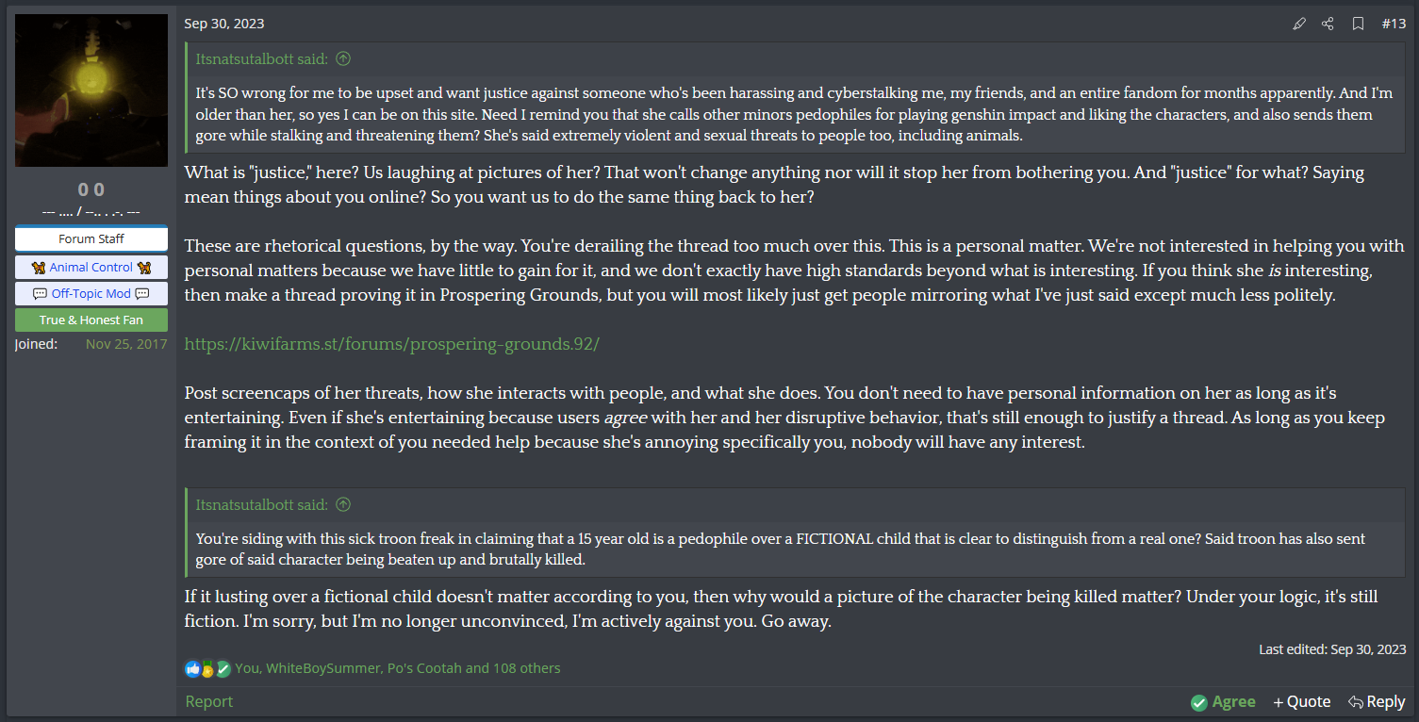This screenshot has width=1419, height=722.
Task: Report this post
Action: pos(209,701)
